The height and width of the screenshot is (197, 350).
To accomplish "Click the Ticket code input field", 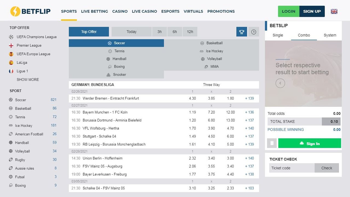I will tap(292, 168).
